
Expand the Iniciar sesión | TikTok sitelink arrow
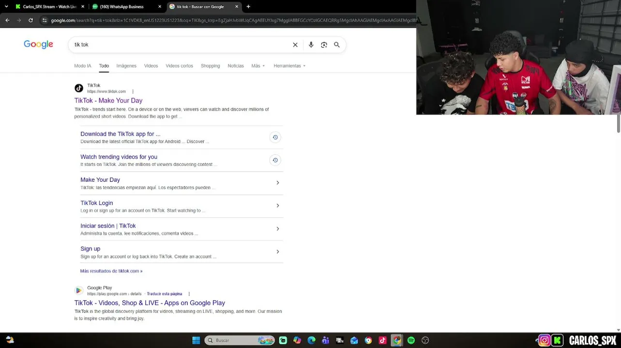277,229
